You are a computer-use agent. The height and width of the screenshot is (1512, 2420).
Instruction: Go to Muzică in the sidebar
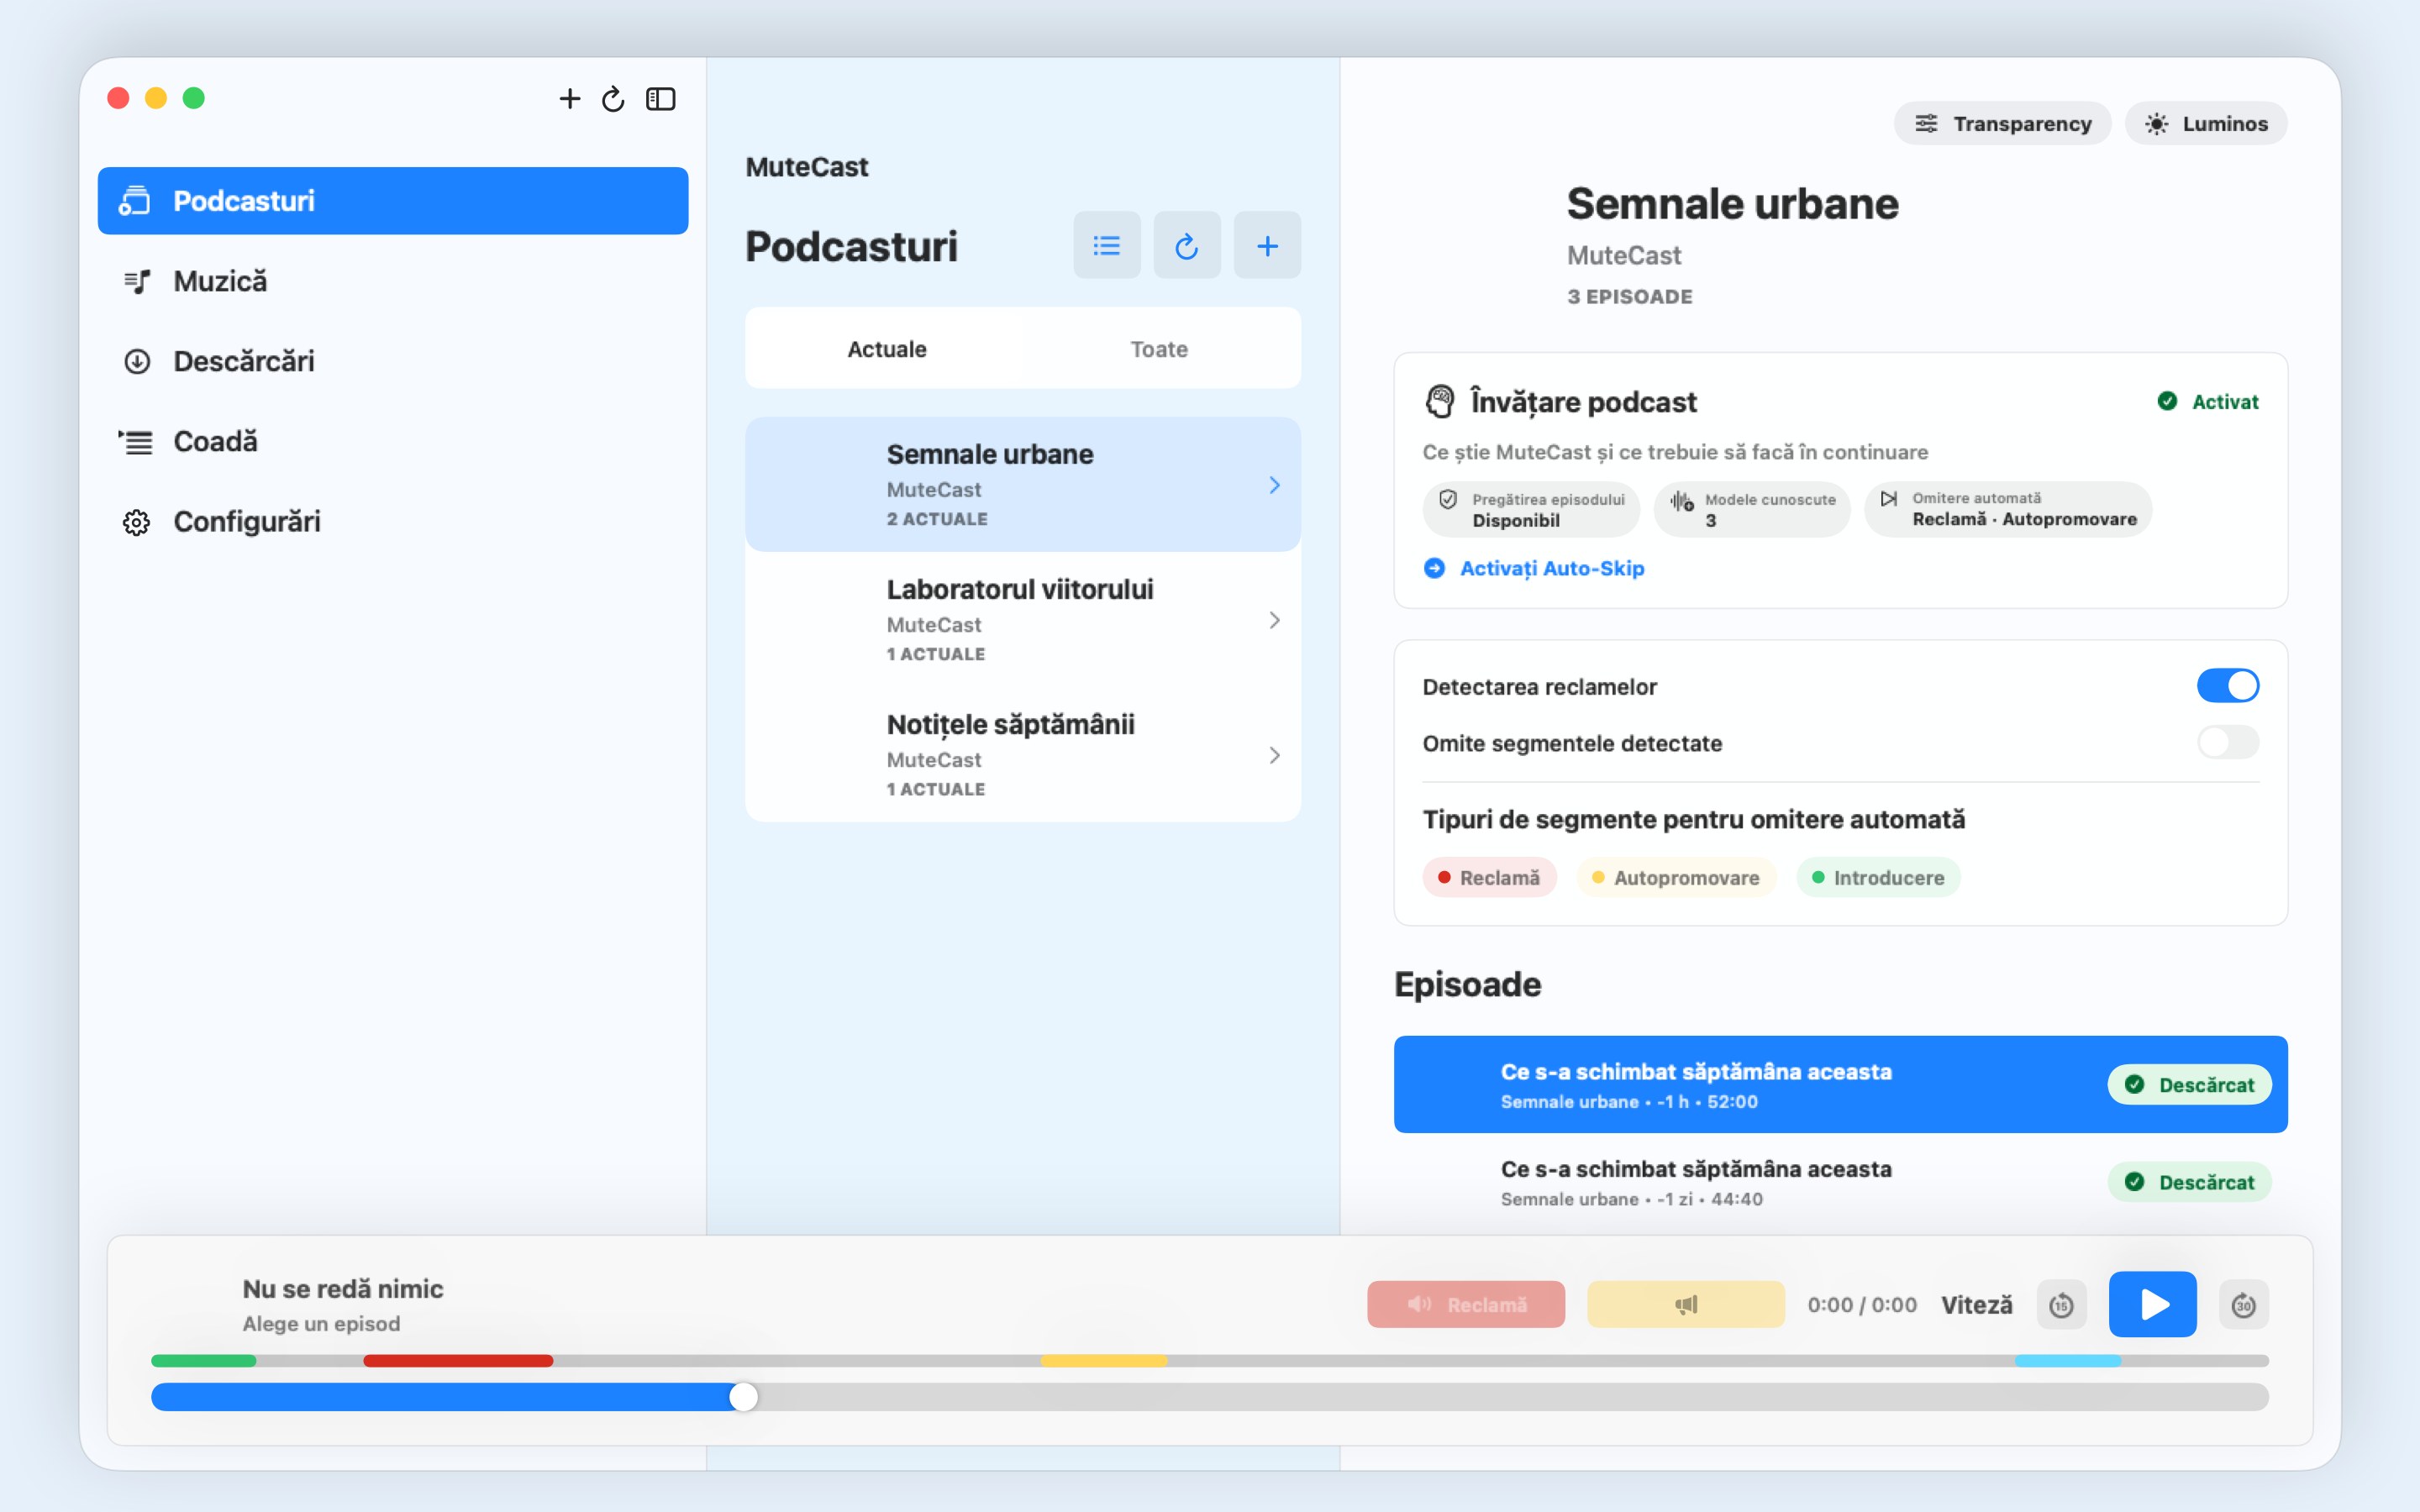point(392,281)
